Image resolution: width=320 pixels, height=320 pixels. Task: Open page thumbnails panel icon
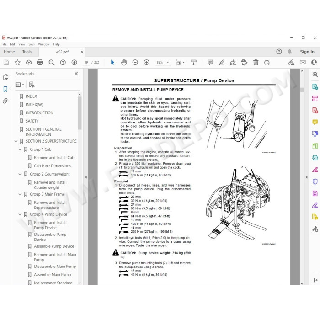pyautogui.click(x=5, y=77)
